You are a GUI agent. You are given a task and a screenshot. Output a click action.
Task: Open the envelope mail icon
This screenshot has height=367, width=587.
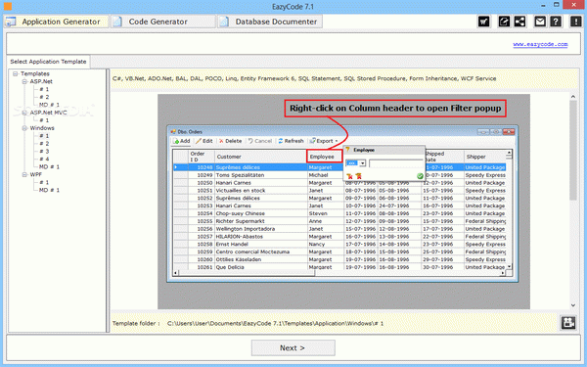(540, 22)
